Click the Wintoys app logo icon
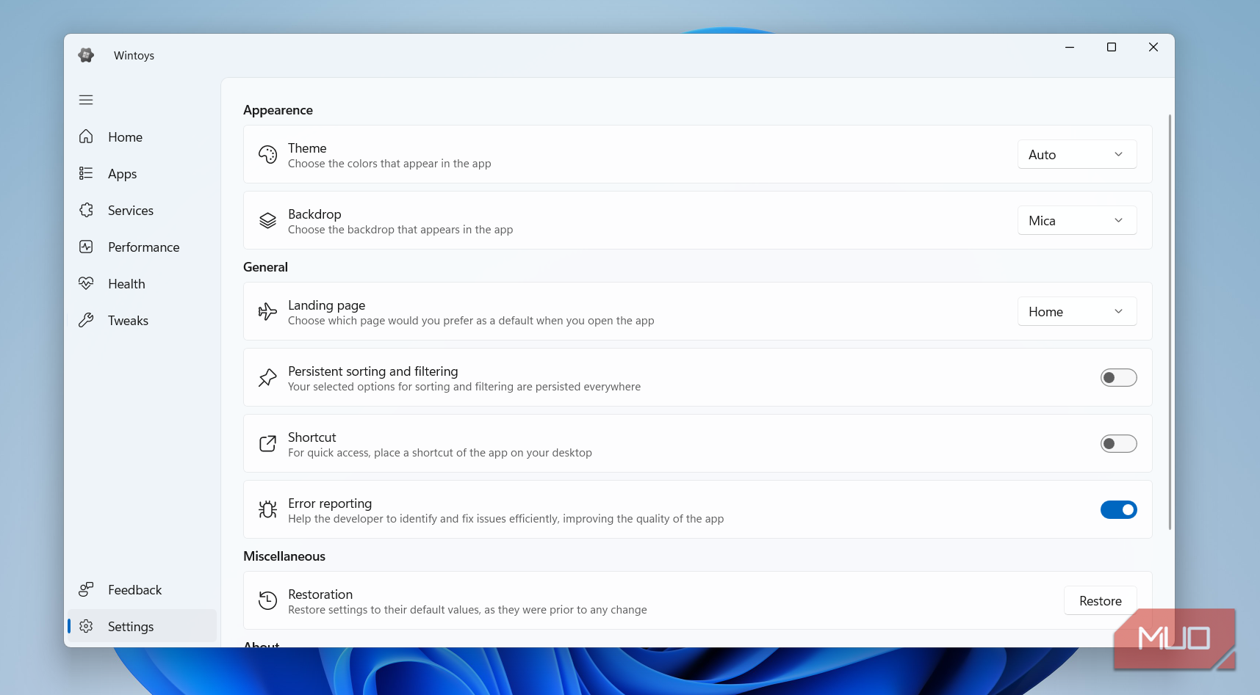The height and width of the screenshot is (695, 1260). (86, 55)
